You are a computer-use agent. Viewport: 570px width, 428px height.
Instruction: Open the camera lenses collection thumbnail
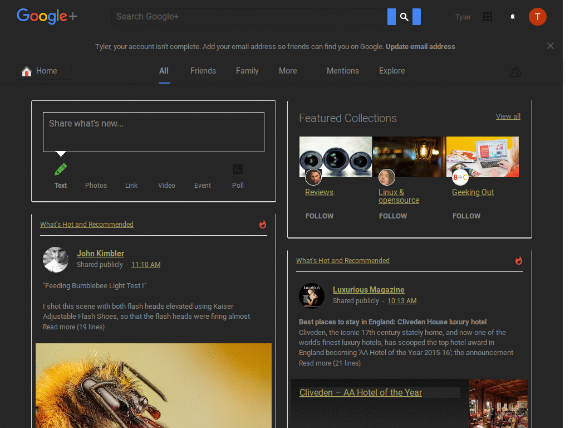pyautogui.click(x=336, y=157)
